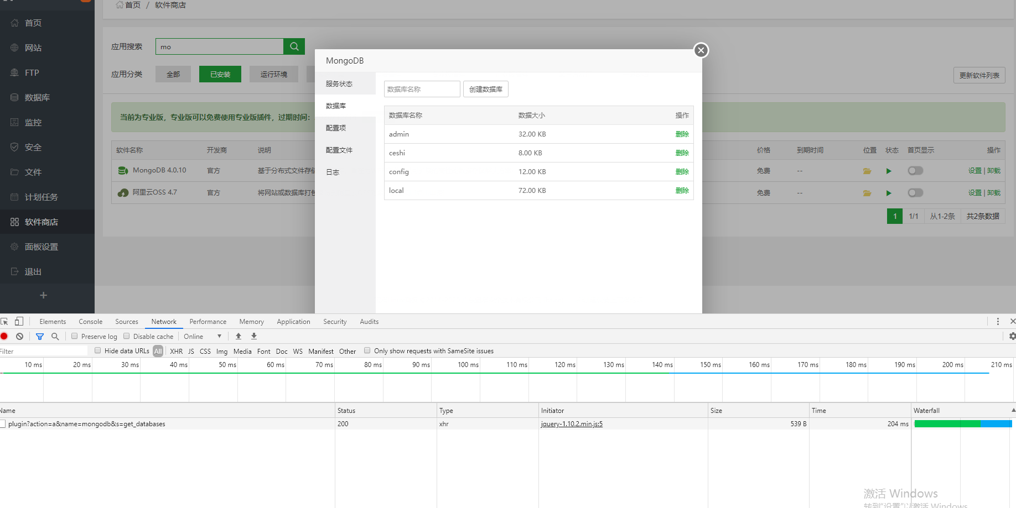Toggle the DevTools network filter funnel icon

coord(40,336)
